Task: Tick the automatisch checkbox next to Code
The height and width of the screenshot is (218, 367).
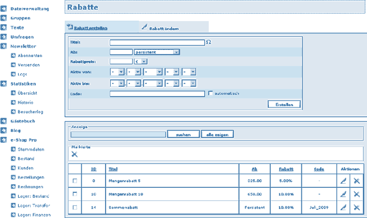Action: point(211,93)
